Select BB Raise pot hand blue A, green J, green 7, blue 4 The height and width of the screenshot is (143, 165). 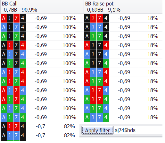coord(96,108)
